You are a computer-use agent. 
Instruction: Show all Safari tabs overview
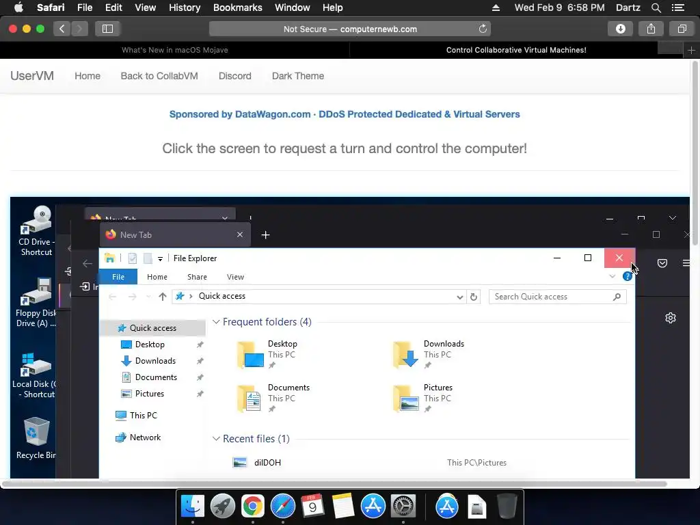[682, 29]
